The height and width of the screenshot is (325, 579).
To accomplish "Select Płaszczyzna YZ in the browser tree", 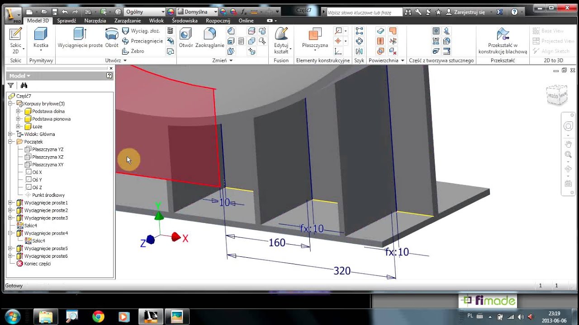I will [x=47, y=149].
